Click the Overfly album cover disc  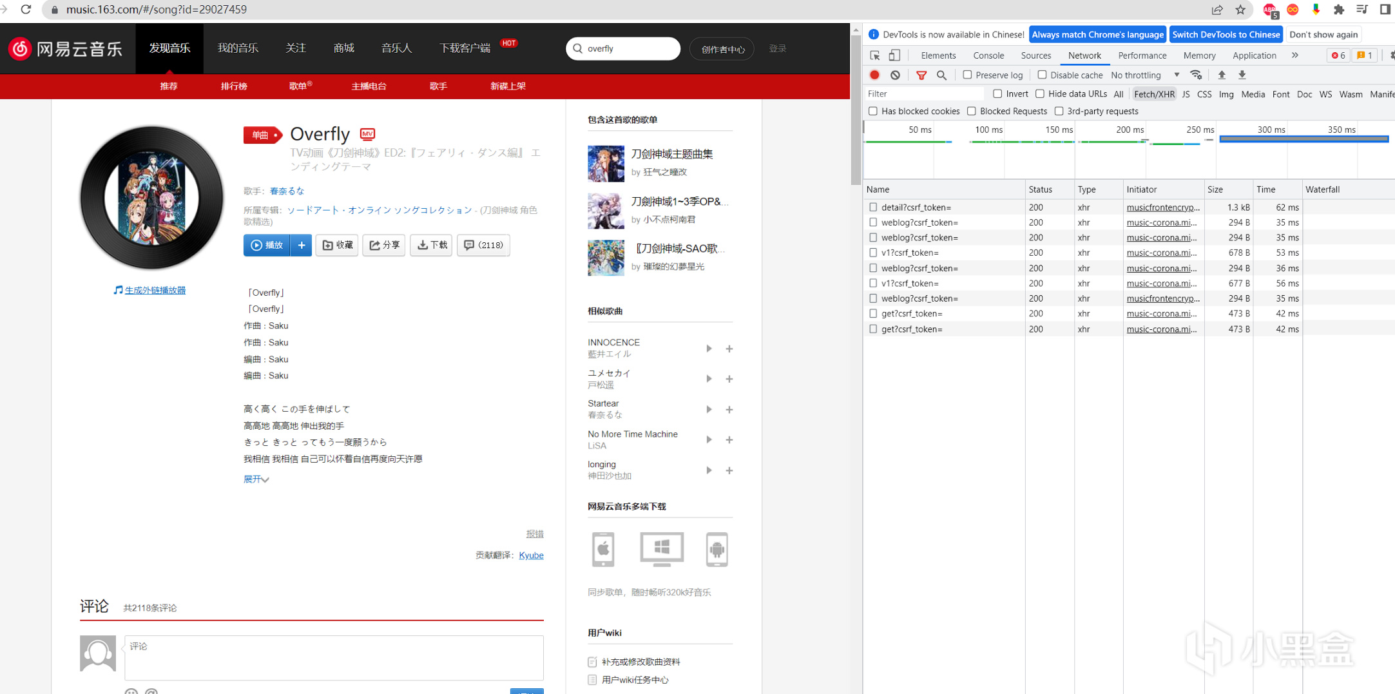pyautogui.click(x=151, y=198)
